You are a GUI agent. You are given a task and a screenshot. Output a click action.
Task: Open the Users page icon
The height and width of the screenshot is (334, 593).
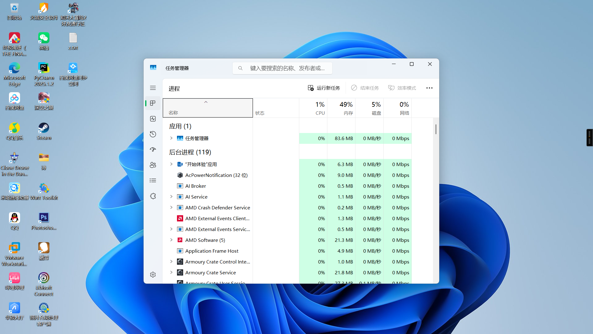point(153,165)
